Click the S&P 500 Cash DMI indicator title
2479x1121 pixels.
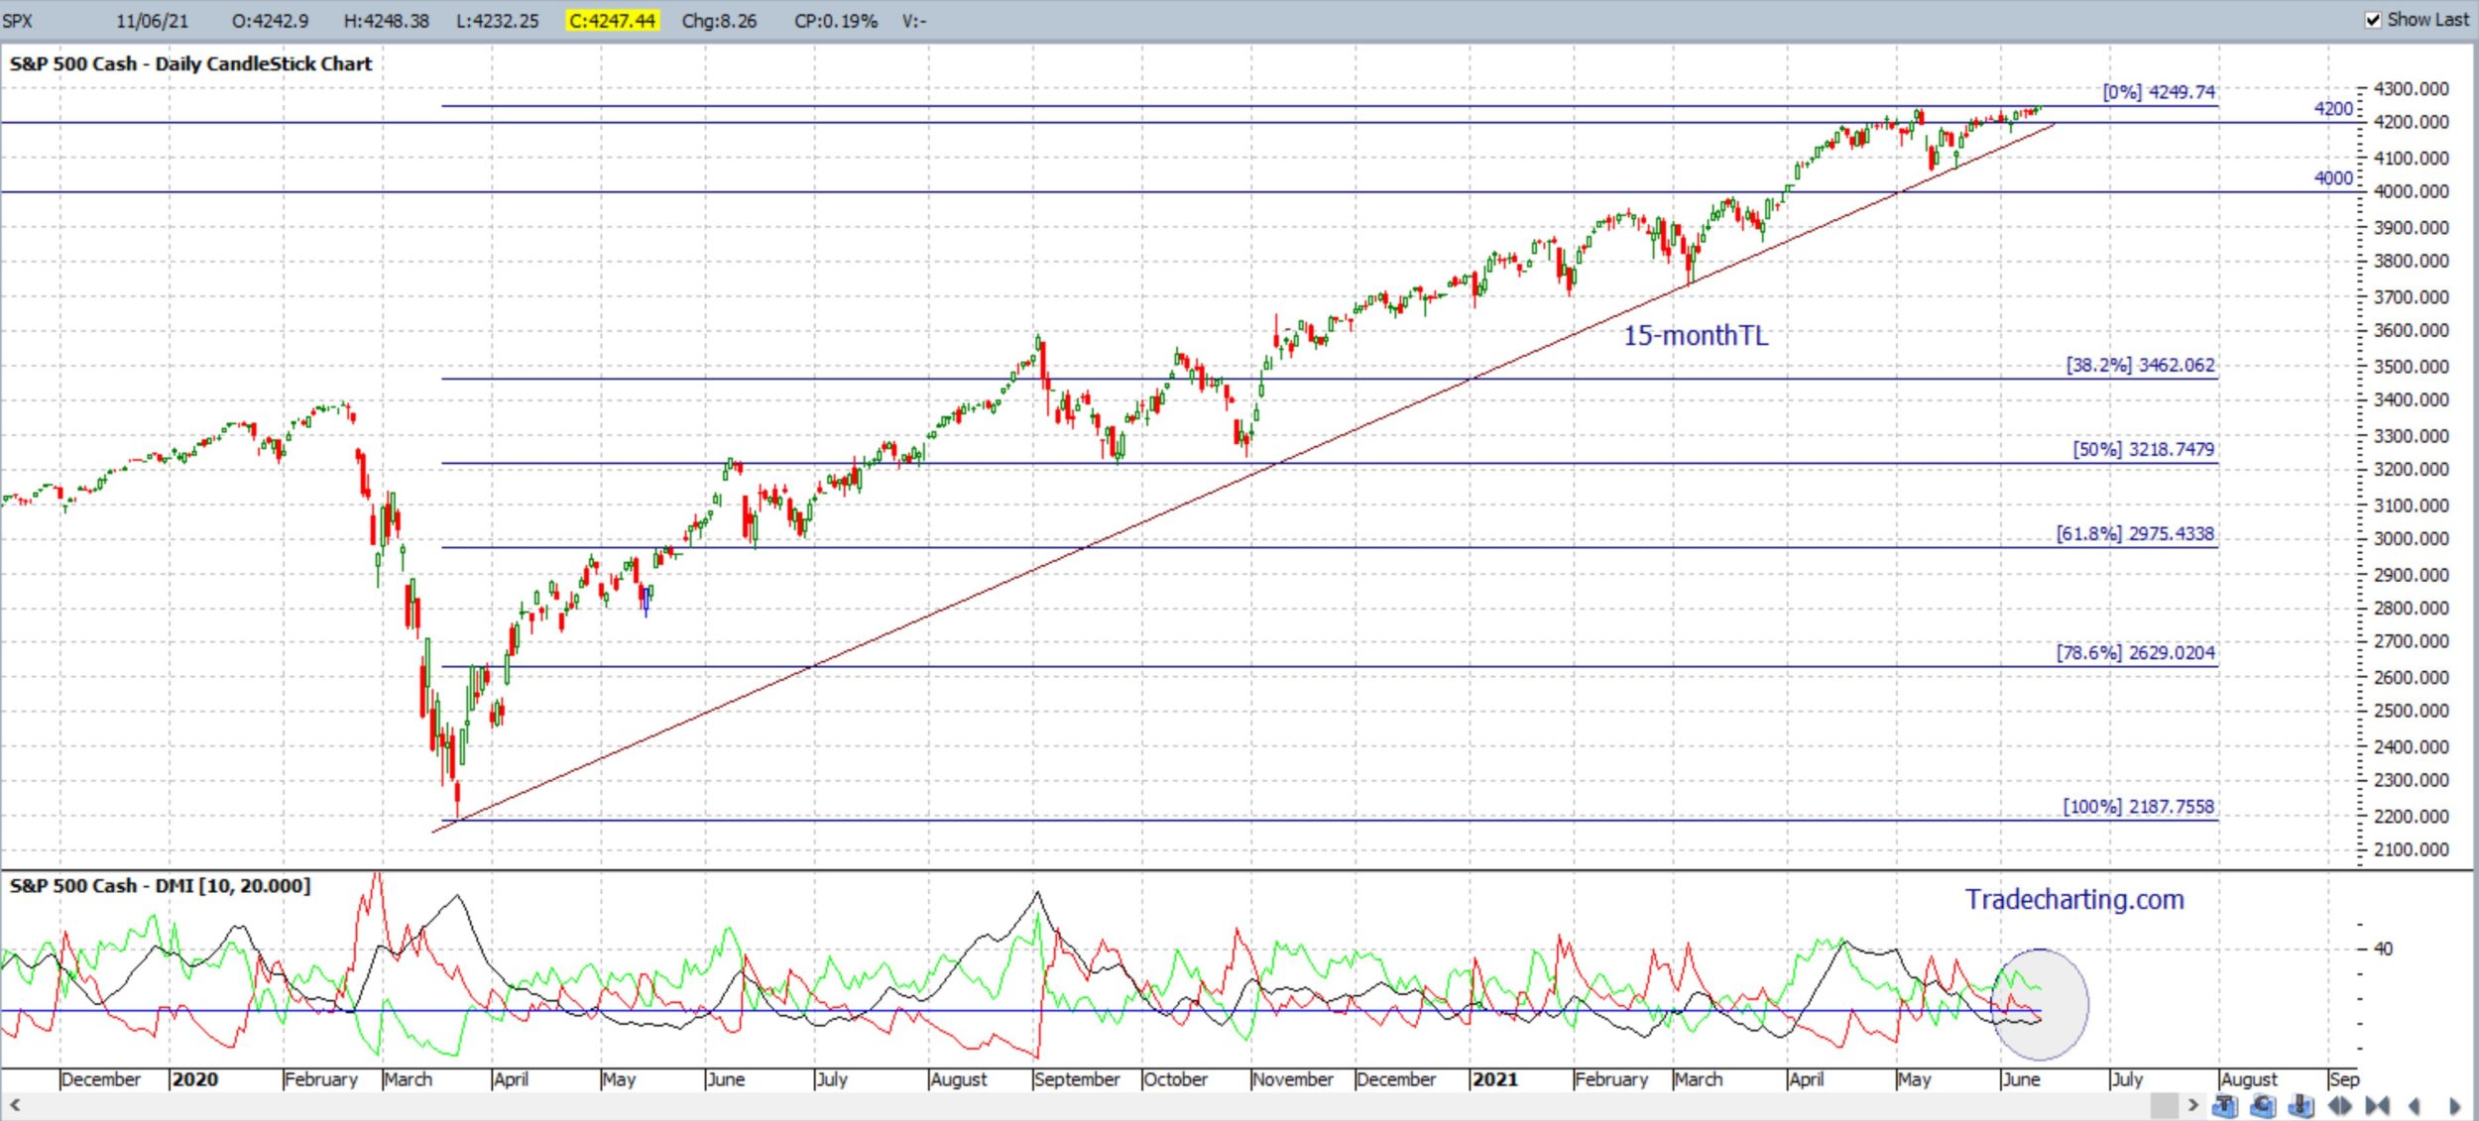(x=160, y=885)
